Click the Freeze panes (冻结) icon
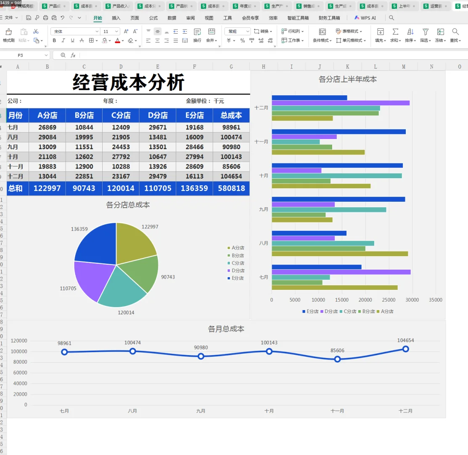This screenshot has height=455, width=468. coord(440,32)
